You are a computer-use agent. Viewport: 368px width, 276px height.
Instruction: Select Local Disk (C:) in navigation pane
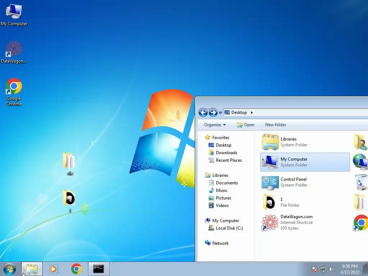pyautogui.click(x=226, y=228)
